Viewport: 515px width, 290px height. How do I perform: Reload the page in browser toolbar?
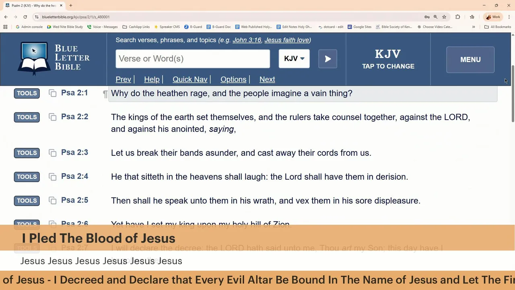coord(25,17)
